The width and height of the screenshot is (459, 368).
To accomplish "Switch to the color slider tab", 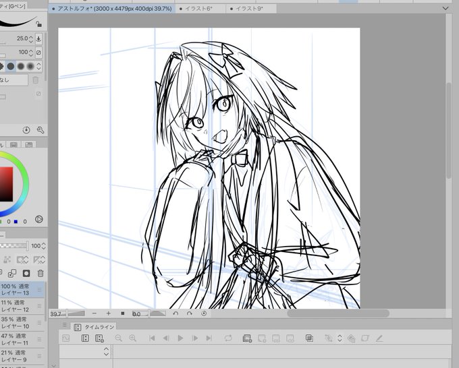I will pos(13,144).
